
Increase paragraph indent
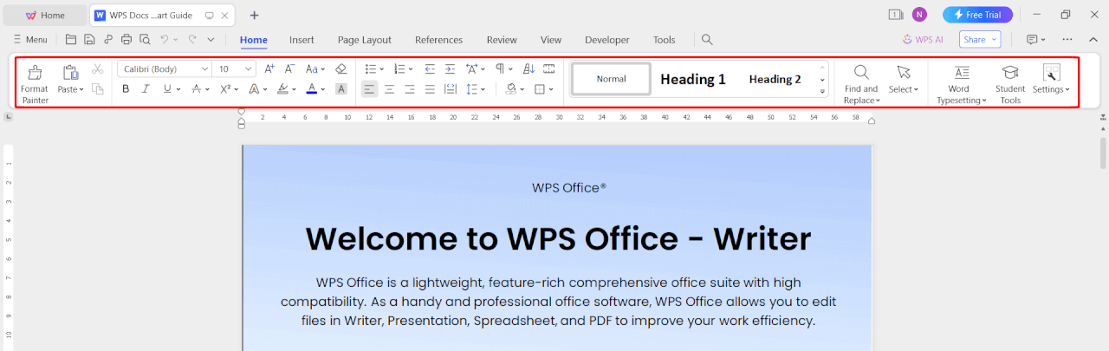coord(450,68)
